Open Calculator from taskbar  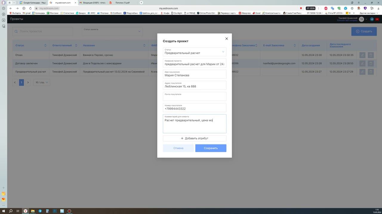pos(47,211)
